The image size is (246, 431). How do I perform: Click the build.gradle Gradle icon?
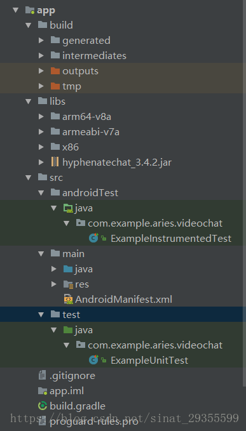tap(43, 406)
